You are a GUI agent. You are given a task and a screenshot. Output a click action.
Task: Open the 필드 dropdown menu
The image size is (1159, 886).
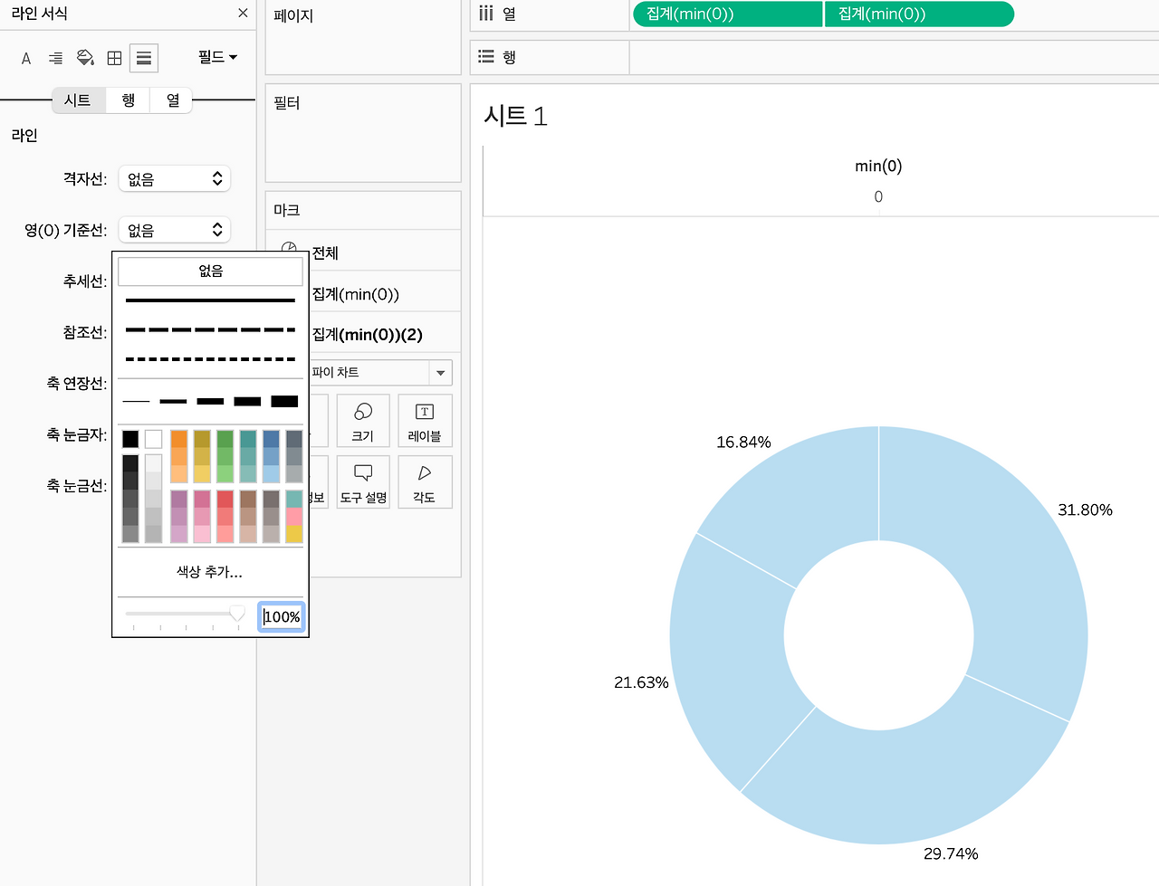click(218, 57)
